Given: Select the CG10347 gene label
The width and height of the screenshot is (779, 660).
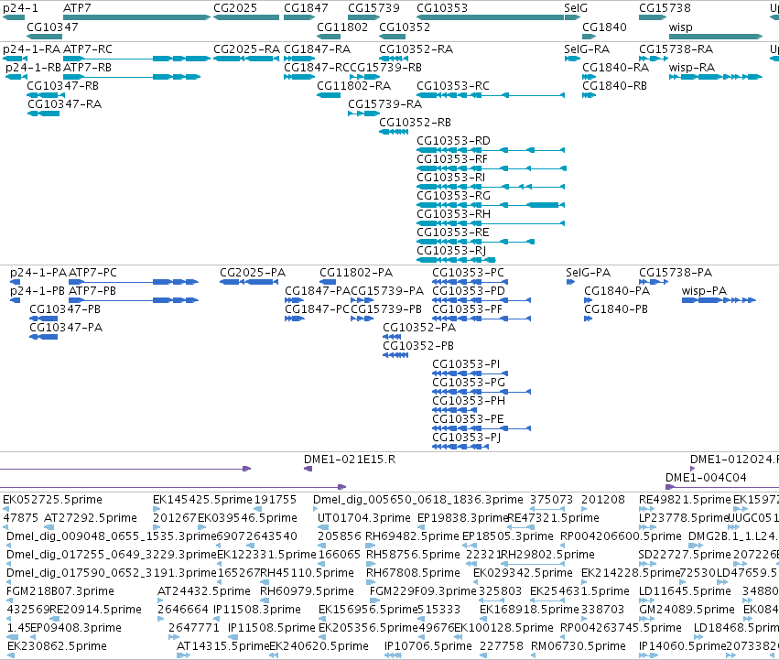Looking at the screenshot, I should (52, 27).
